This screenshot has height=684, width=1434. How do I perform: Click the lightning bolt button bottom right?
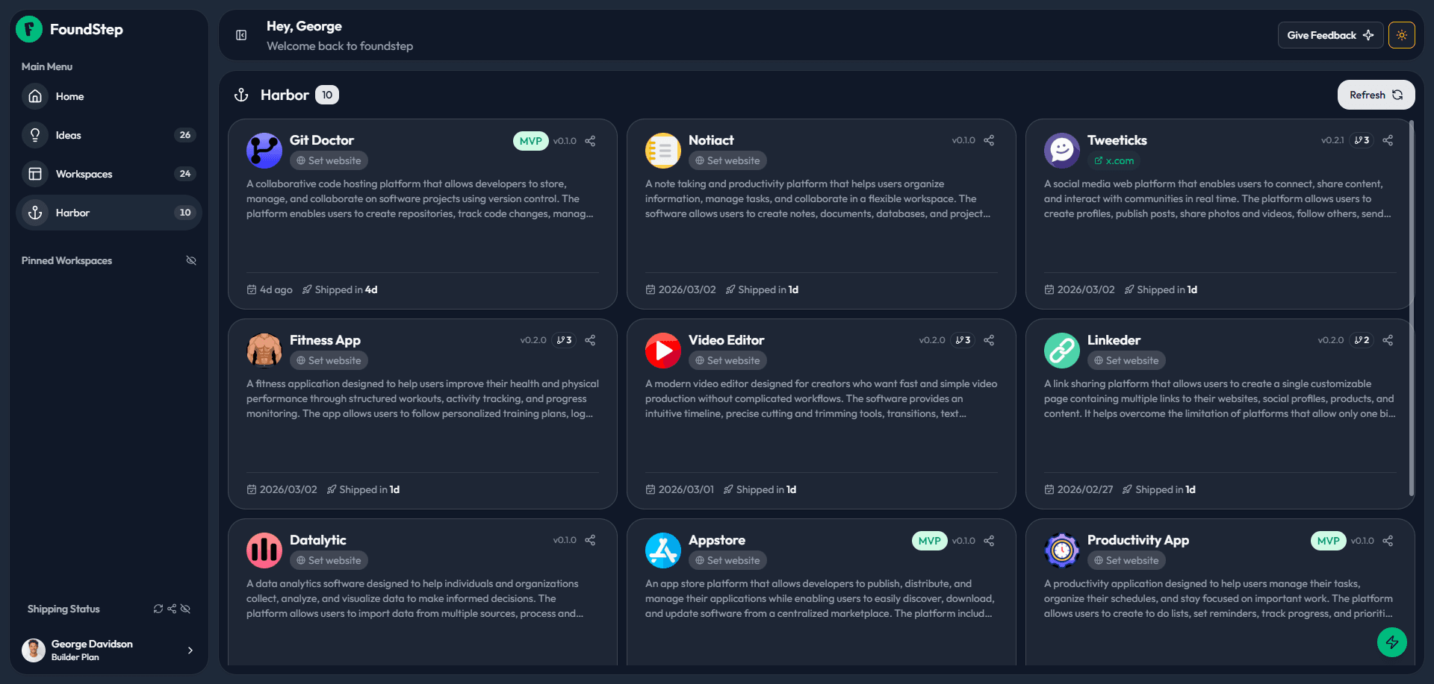1392,642
